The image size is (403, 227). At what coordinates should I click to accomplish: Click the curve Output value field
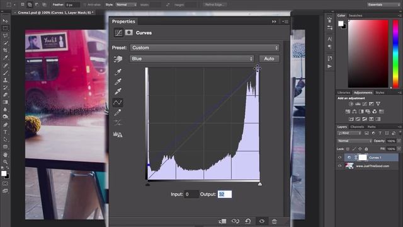225,194
